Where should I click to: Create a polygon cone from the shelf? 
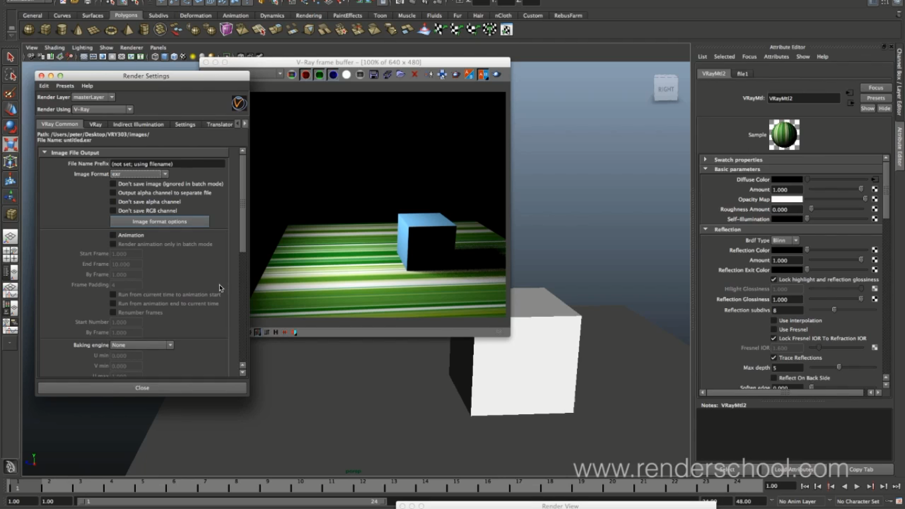pos(78,30)
